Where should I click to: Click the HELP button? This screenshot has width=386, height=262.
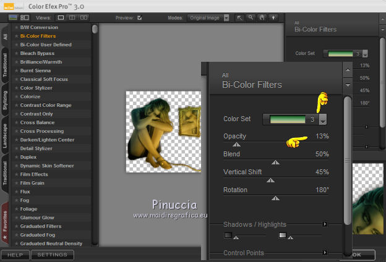pyautogui.click(x=15, y=255)
